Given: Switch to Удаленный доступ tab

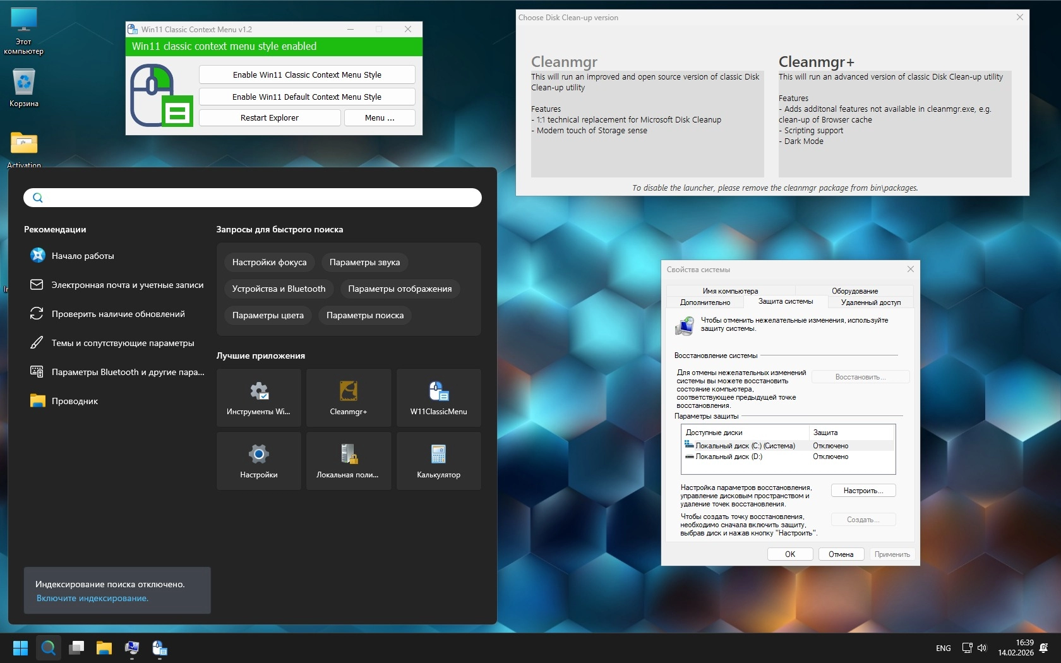Looking at the screenshot, I should [871, 302].
